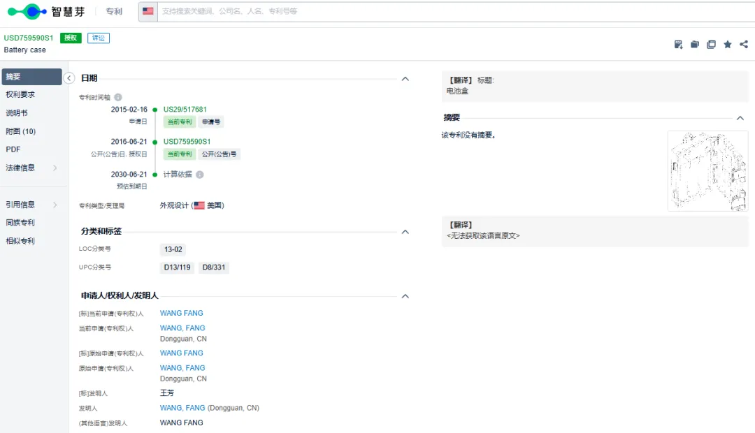Collapse the 日期 section

[405, 78]
